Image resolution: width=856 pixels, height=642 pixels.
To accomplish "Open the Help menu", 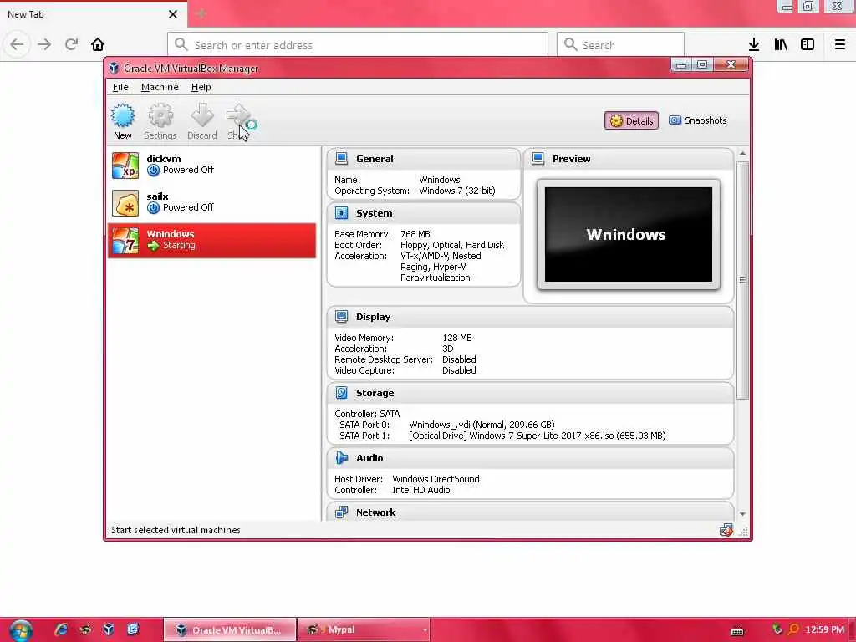I will click(x=201, y=87).
